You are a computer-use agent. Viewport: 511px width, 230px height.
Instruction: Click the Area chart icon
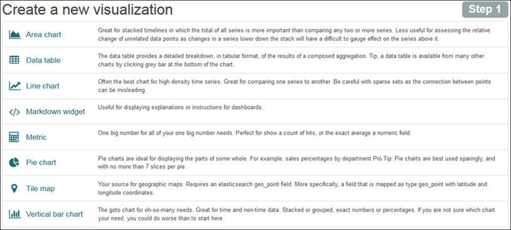14,34
